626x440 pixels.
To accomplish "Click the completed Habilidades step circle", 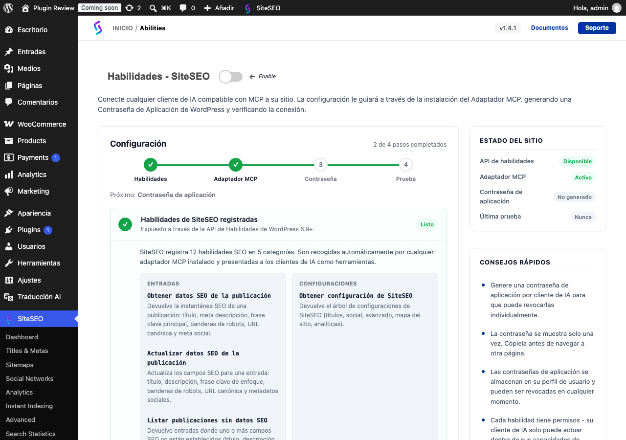I will point(151,165).
